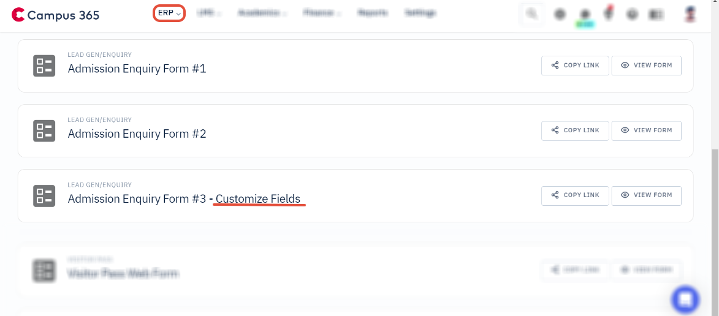The height and width of the screenshot is (316, 719).
Task: Open the Reports menu item
Action: (x=372, y=13)
